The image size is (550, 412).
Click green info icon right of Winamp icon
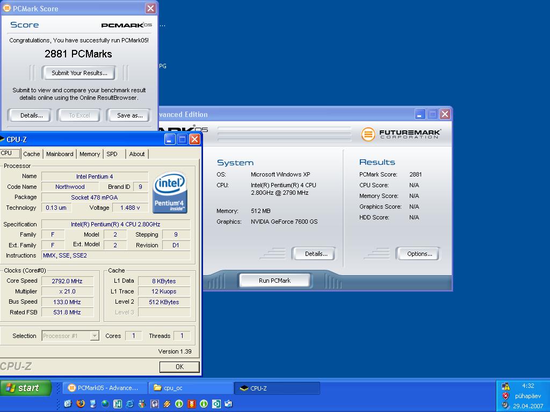click(x=179, y=403)
